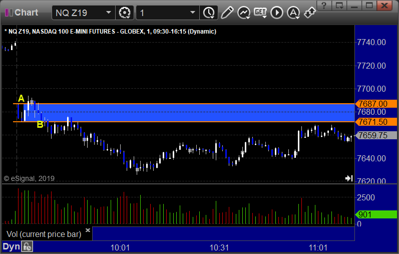Jump to latest bar arrow icon

349,178
